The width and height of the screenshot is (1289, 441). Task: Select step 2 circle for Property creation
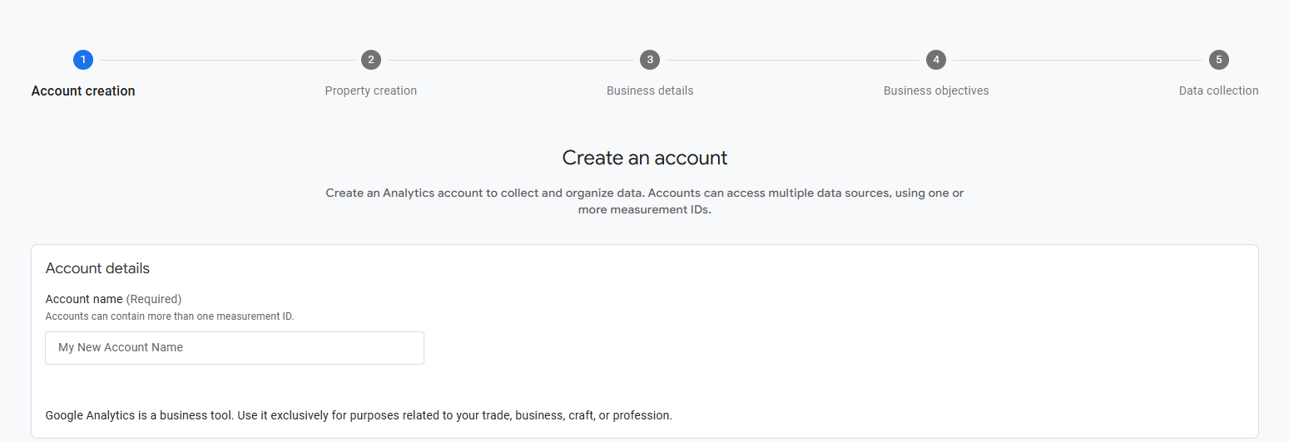[x=371, y=60]
